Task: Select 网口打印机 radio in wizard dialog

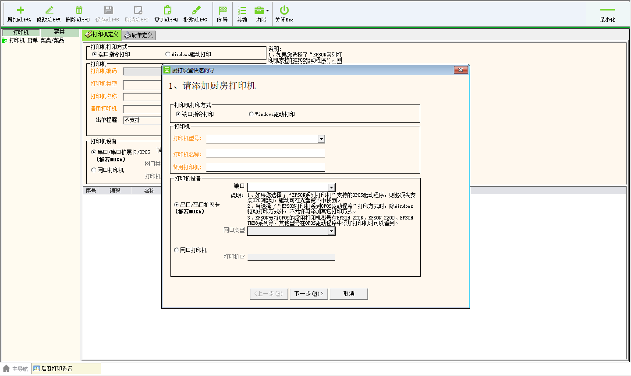Action: (x=177, y=250)
